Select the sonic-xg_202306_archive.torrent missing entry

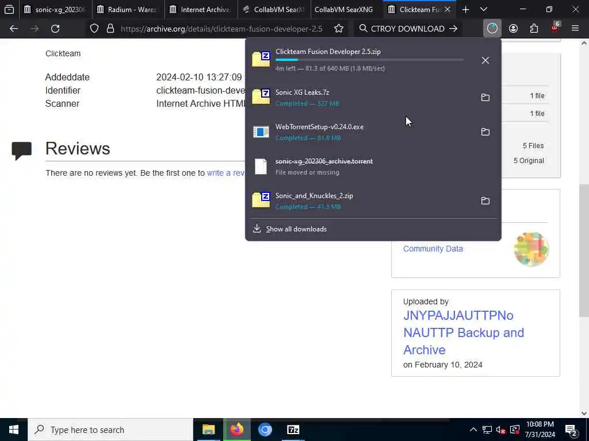(373, 166)
